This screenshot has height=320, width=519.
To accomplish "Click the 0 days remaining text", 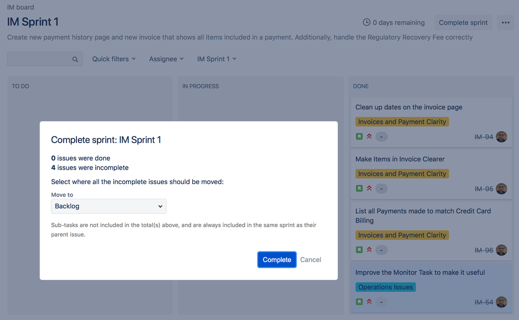I will tap(398, 22).
